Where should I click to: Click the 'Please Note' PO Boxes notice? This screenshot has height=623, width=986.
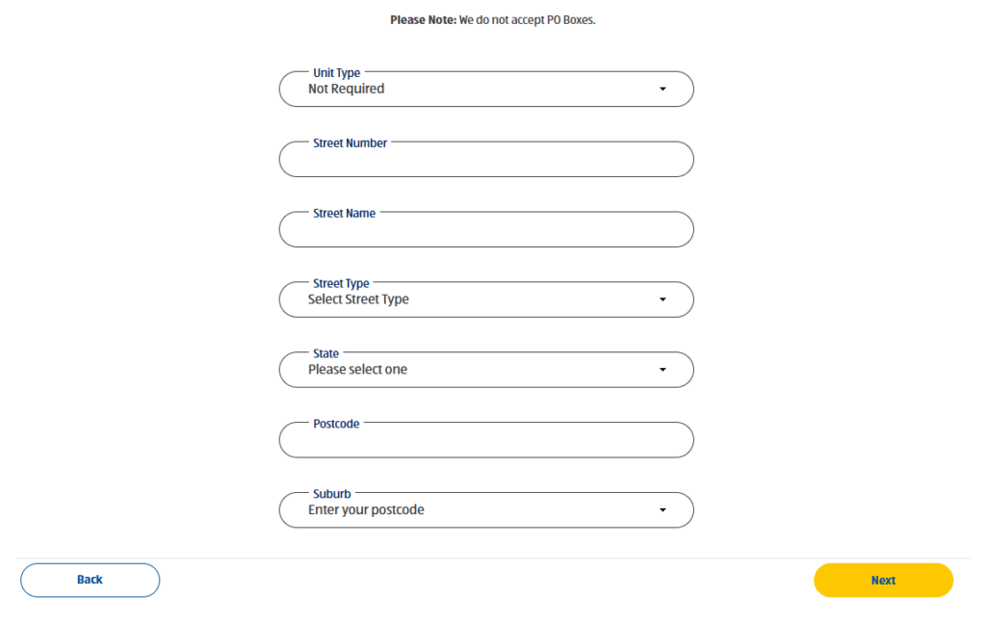492,19
